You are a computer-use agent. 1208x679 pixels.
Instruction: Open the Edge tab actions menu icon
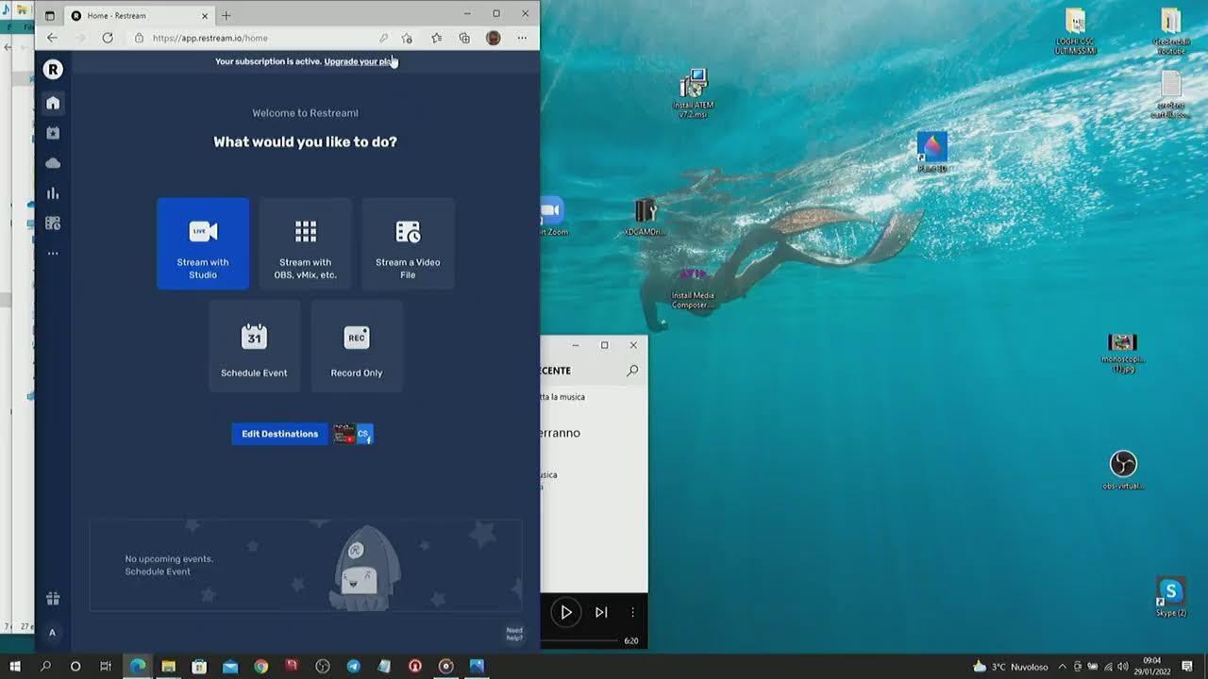(x=50, y=15)
